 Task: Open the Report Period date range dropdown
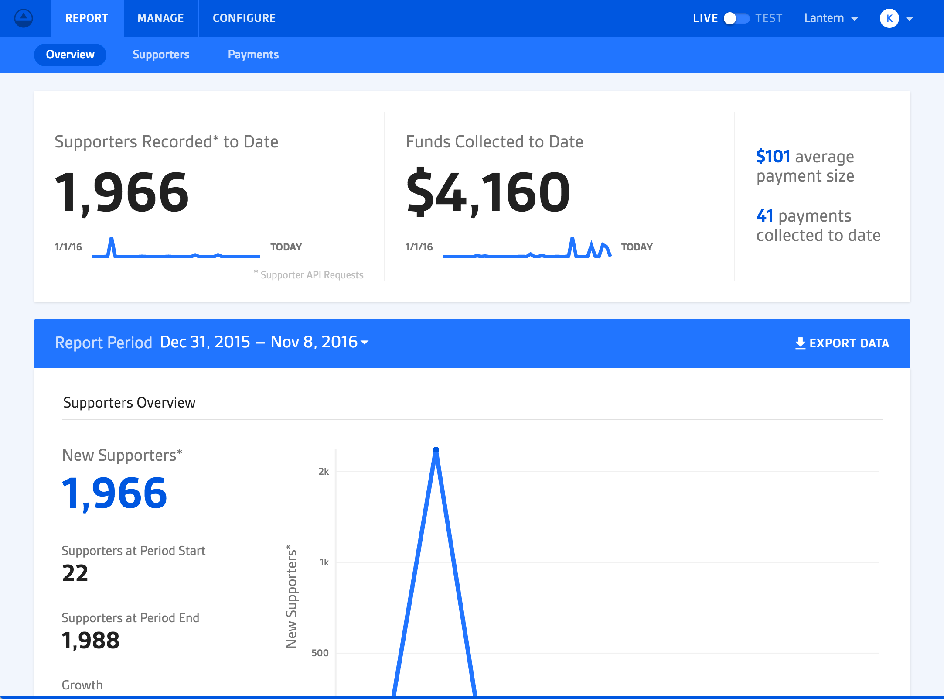264,343
